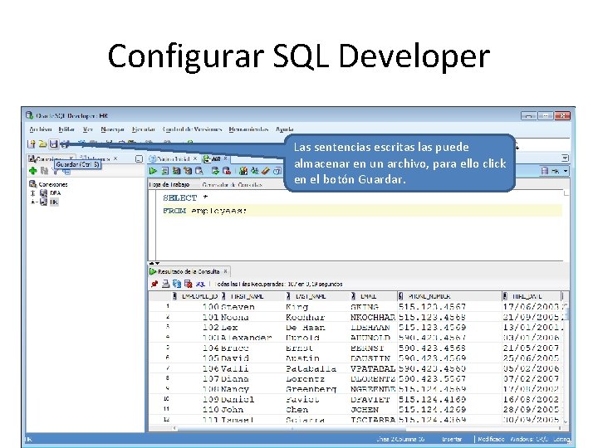The image size is (598, 448).
Task: Click the FIRST_NAME column header
Action: click(x=253, y=296)
